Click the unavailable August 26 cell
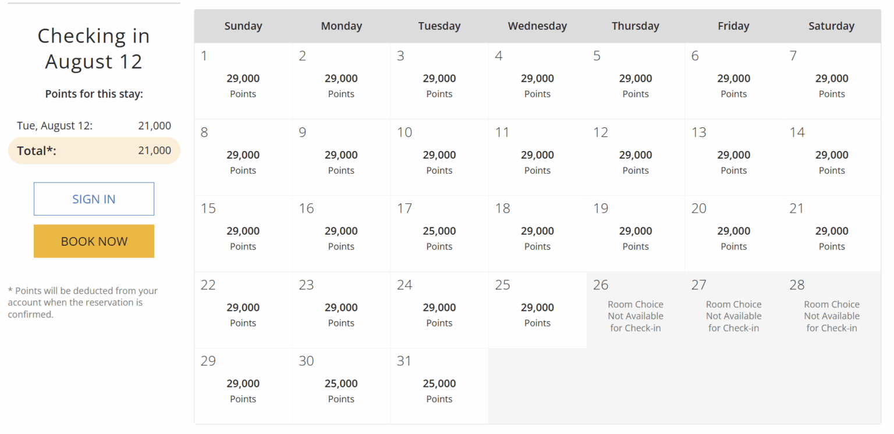 635,309
